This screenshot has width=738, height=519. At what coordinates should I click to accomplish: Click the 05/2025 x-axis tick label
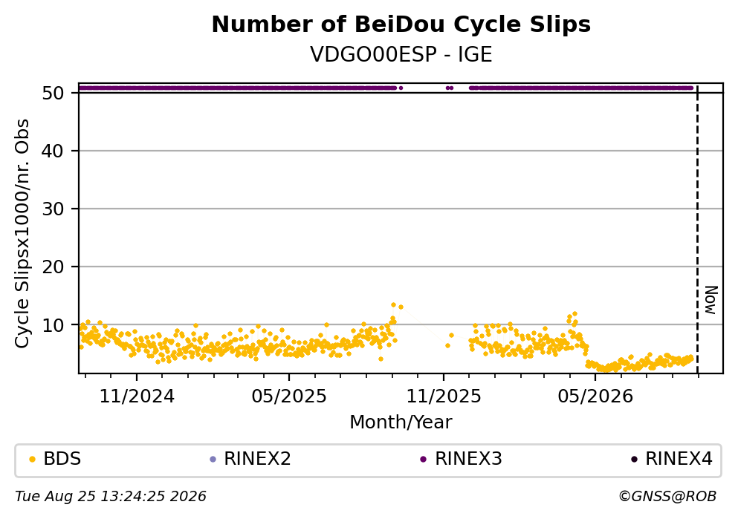[x=289, y=396]
